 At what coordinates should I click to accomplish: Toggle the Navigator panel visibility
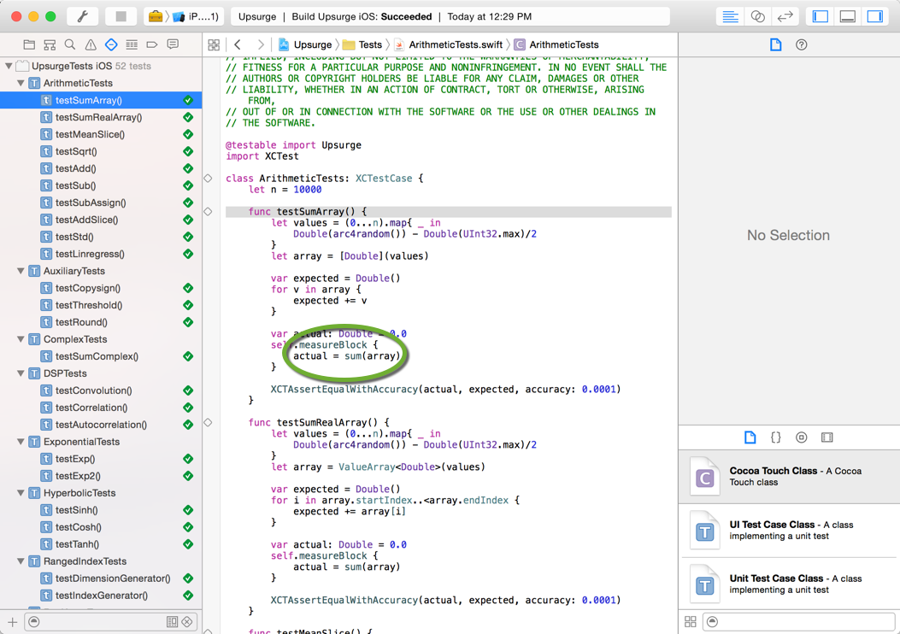pos(821,16)
